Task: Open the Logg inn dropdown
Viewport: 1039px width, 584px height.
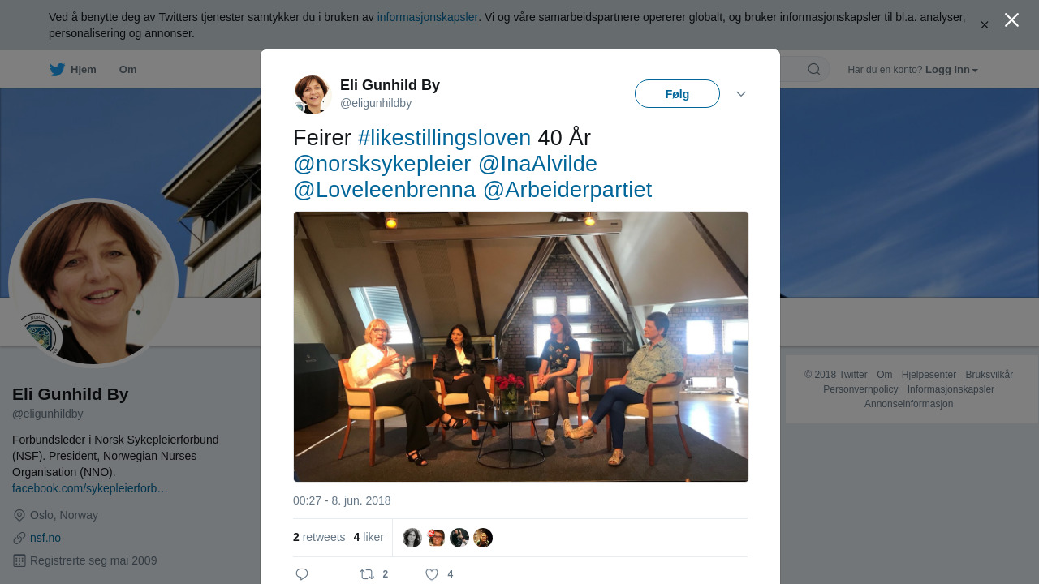Action: [951, 70]
